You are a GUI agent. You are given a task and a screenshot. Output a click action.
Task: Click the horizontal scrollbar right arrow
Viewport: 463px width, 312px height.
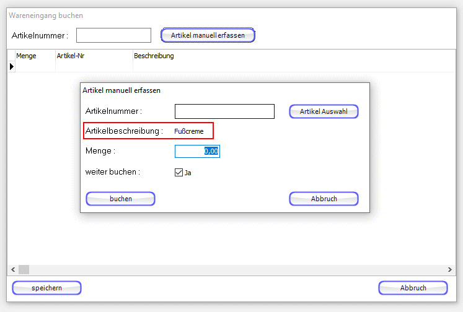pos(451,269)
